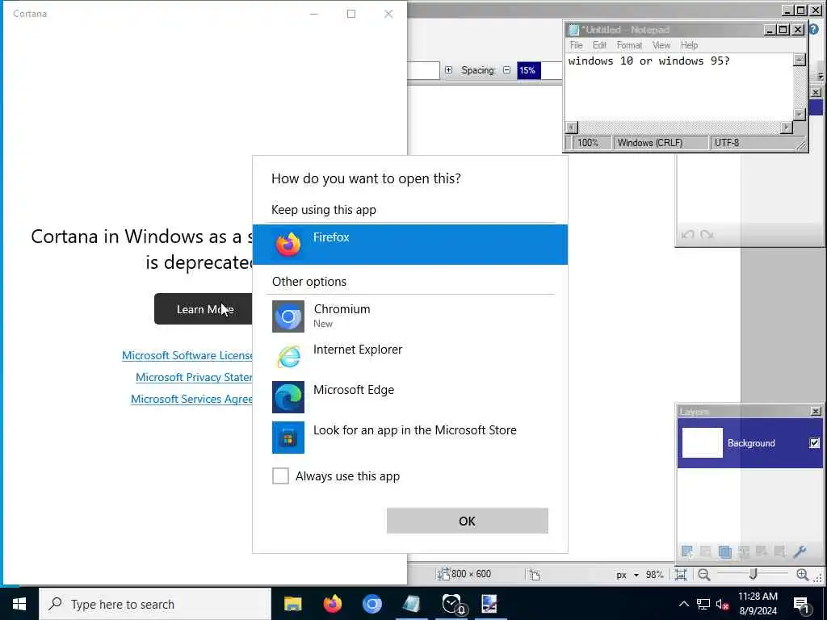The height and width of the screenshot is (620, 827).
Task: Tick the Always use this app checkbox
Action: coord(280,475)
